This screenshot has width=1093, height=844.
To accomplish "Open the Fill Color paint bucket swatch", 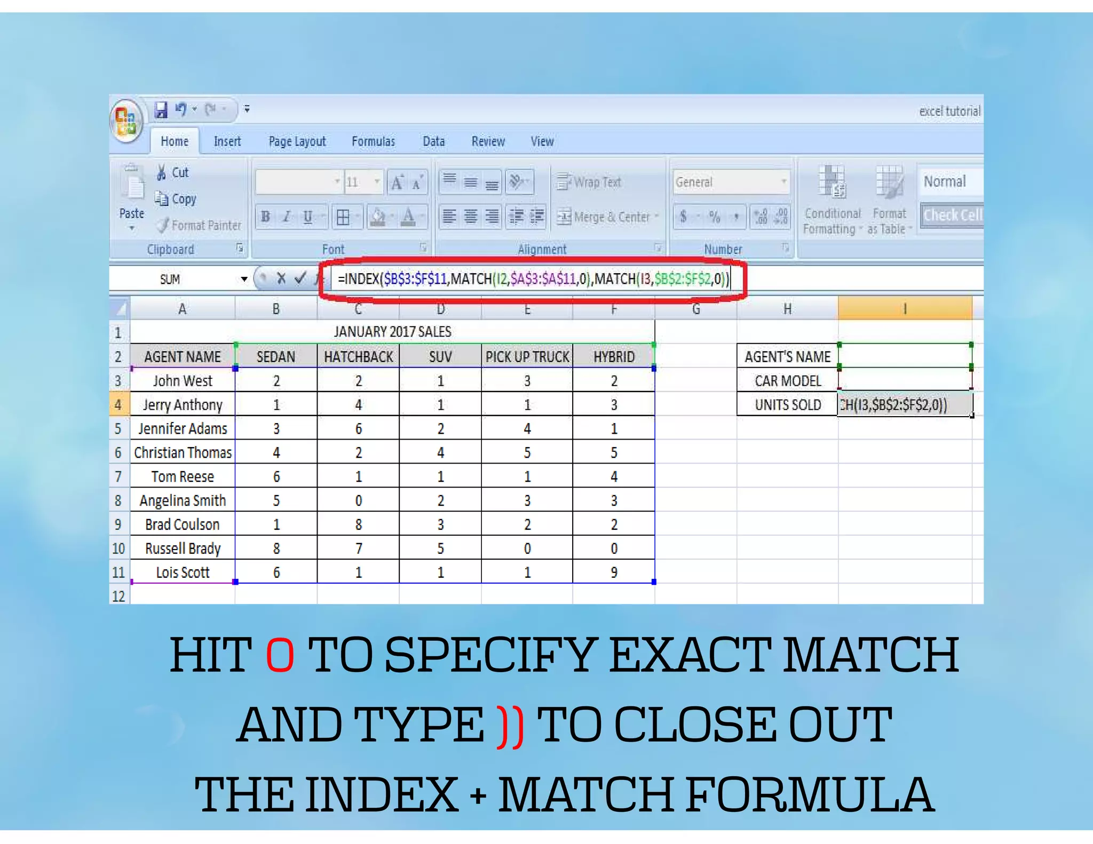I will click(378, 217).
